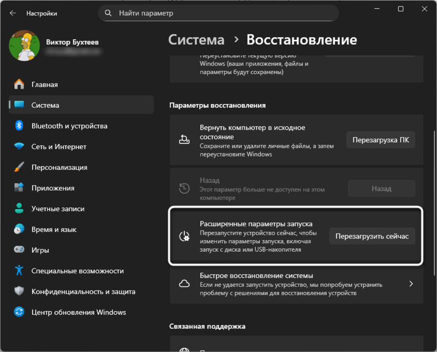437x352 pixels.
Task: Click the Конфиденциальность и защита shield icon
Action: (x=20, y=291)
